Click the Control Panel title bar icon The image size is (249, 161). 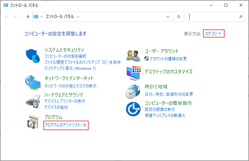[6, 5]
